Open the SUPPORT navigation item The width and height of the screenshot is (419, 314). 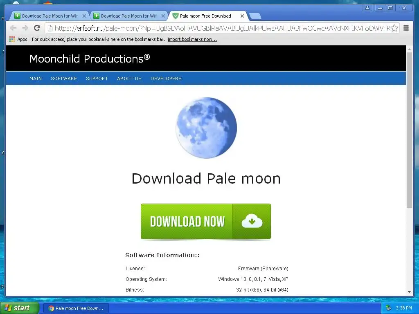click(x=97, y=78)
